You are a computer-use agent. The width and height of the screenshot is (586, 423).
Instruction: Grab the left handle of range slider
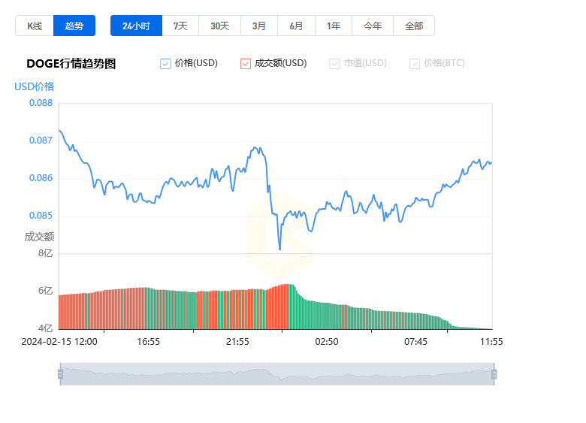click(61, 374)
